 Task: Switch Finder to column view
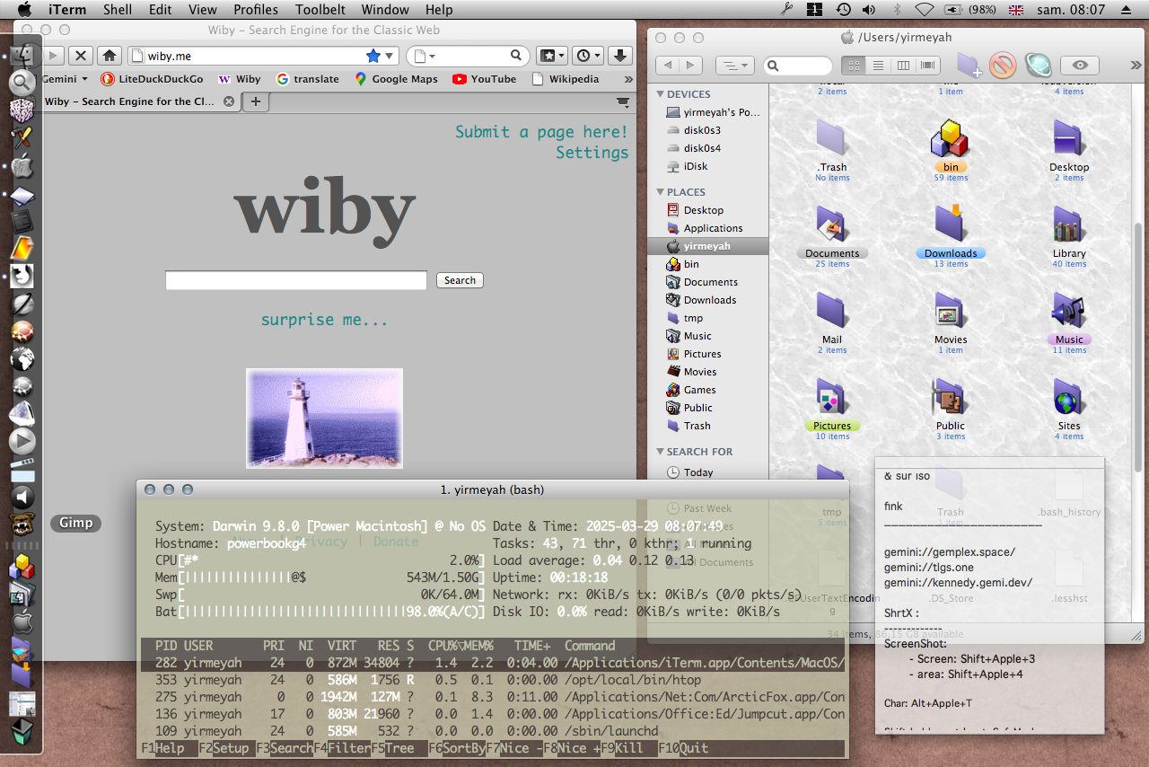[x=903, y=66]
